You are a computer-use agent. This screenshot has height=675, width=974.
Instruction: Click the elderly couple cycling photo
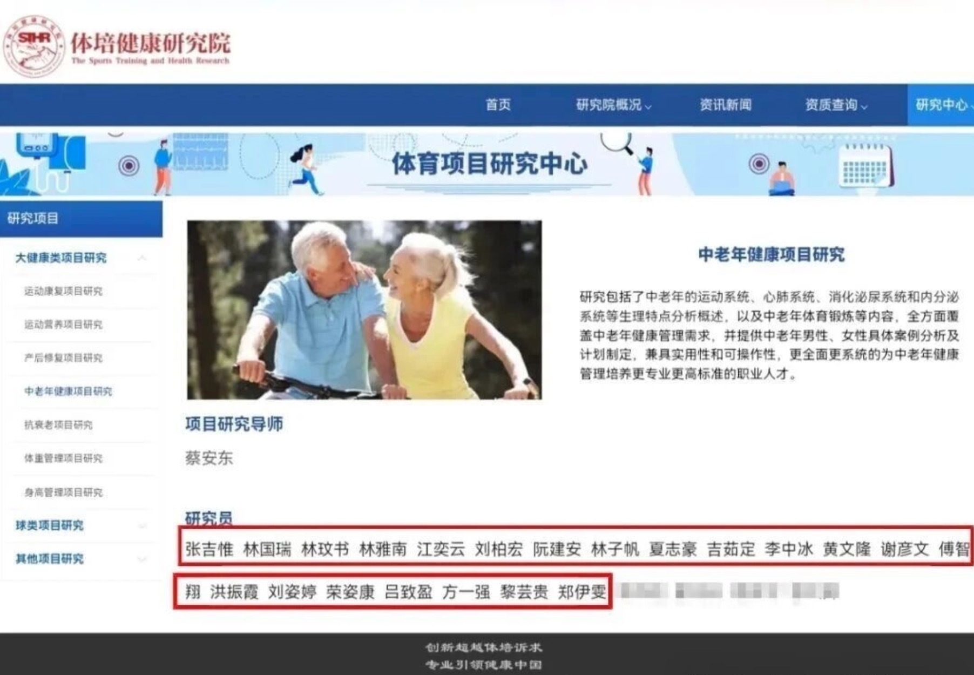pyautogui.click(x=364, y=310)
